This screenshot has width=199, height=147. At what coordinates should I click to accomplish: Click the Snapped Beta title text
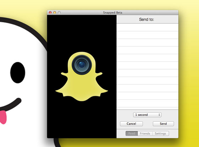tap(113, 12)
